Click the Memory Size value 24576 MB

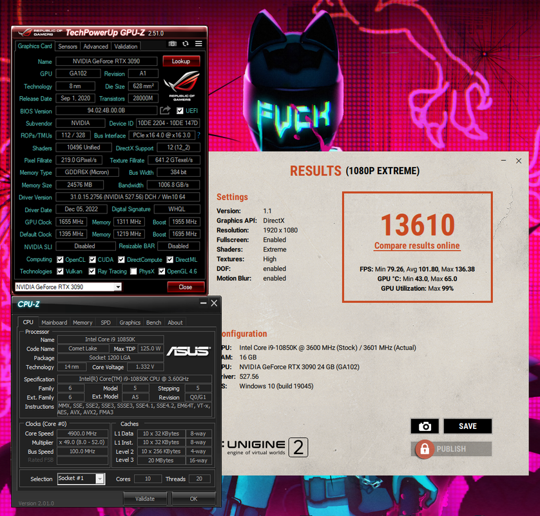click(79, 184)
